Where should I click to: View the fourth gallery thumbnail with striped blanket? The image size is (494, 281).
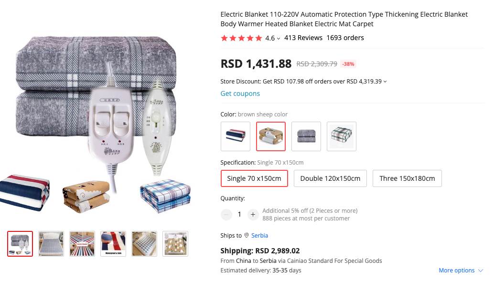(113, 244)
